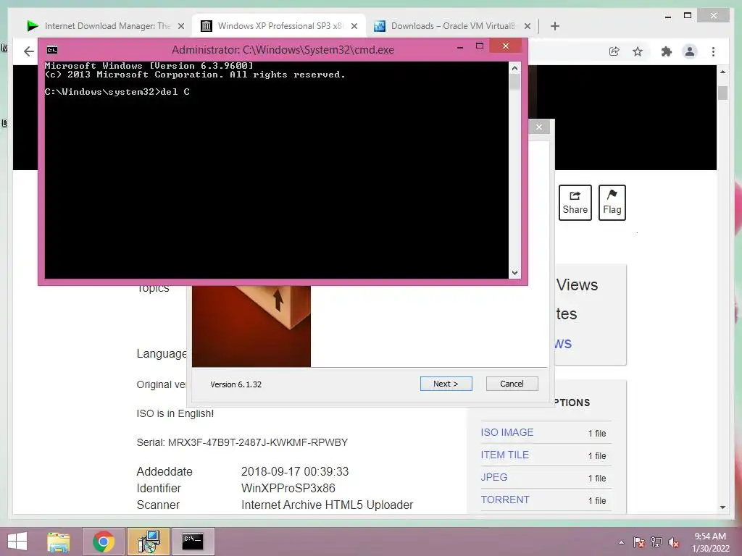
Task: Open File Explorer from the taskbar
Action: (x=58, y=542)
